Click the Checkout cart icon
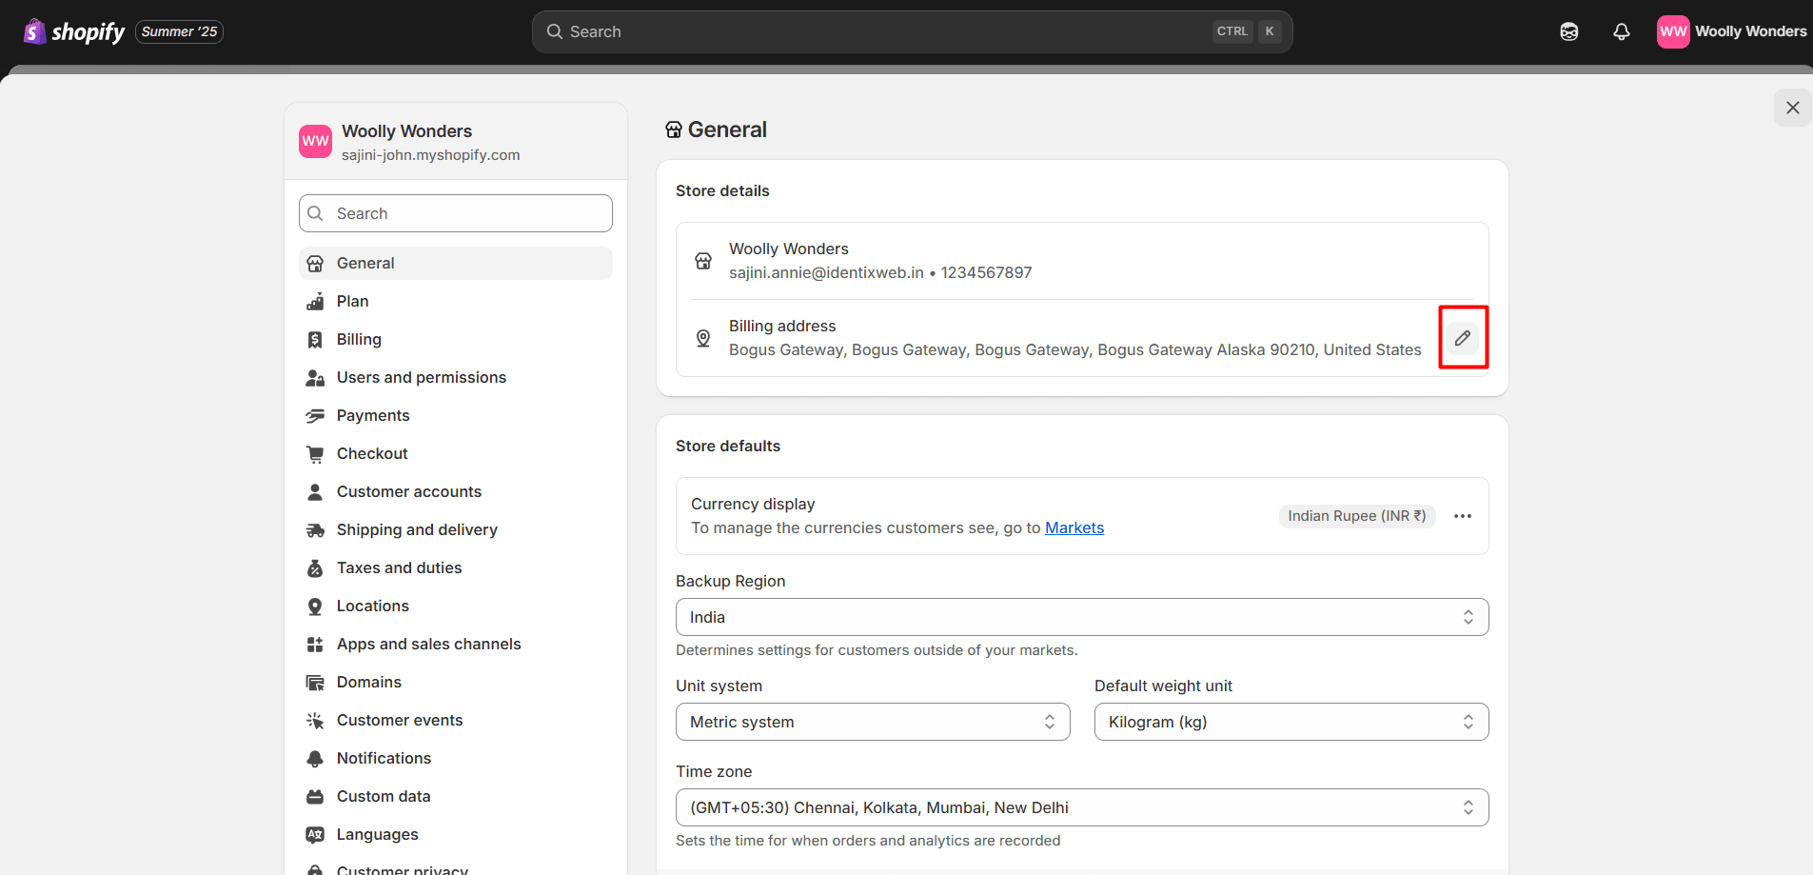 [315, 454]
